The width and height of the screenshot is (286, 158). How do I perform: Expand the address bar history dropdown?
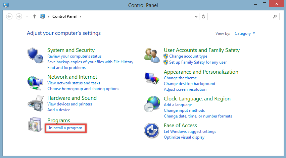196,16
